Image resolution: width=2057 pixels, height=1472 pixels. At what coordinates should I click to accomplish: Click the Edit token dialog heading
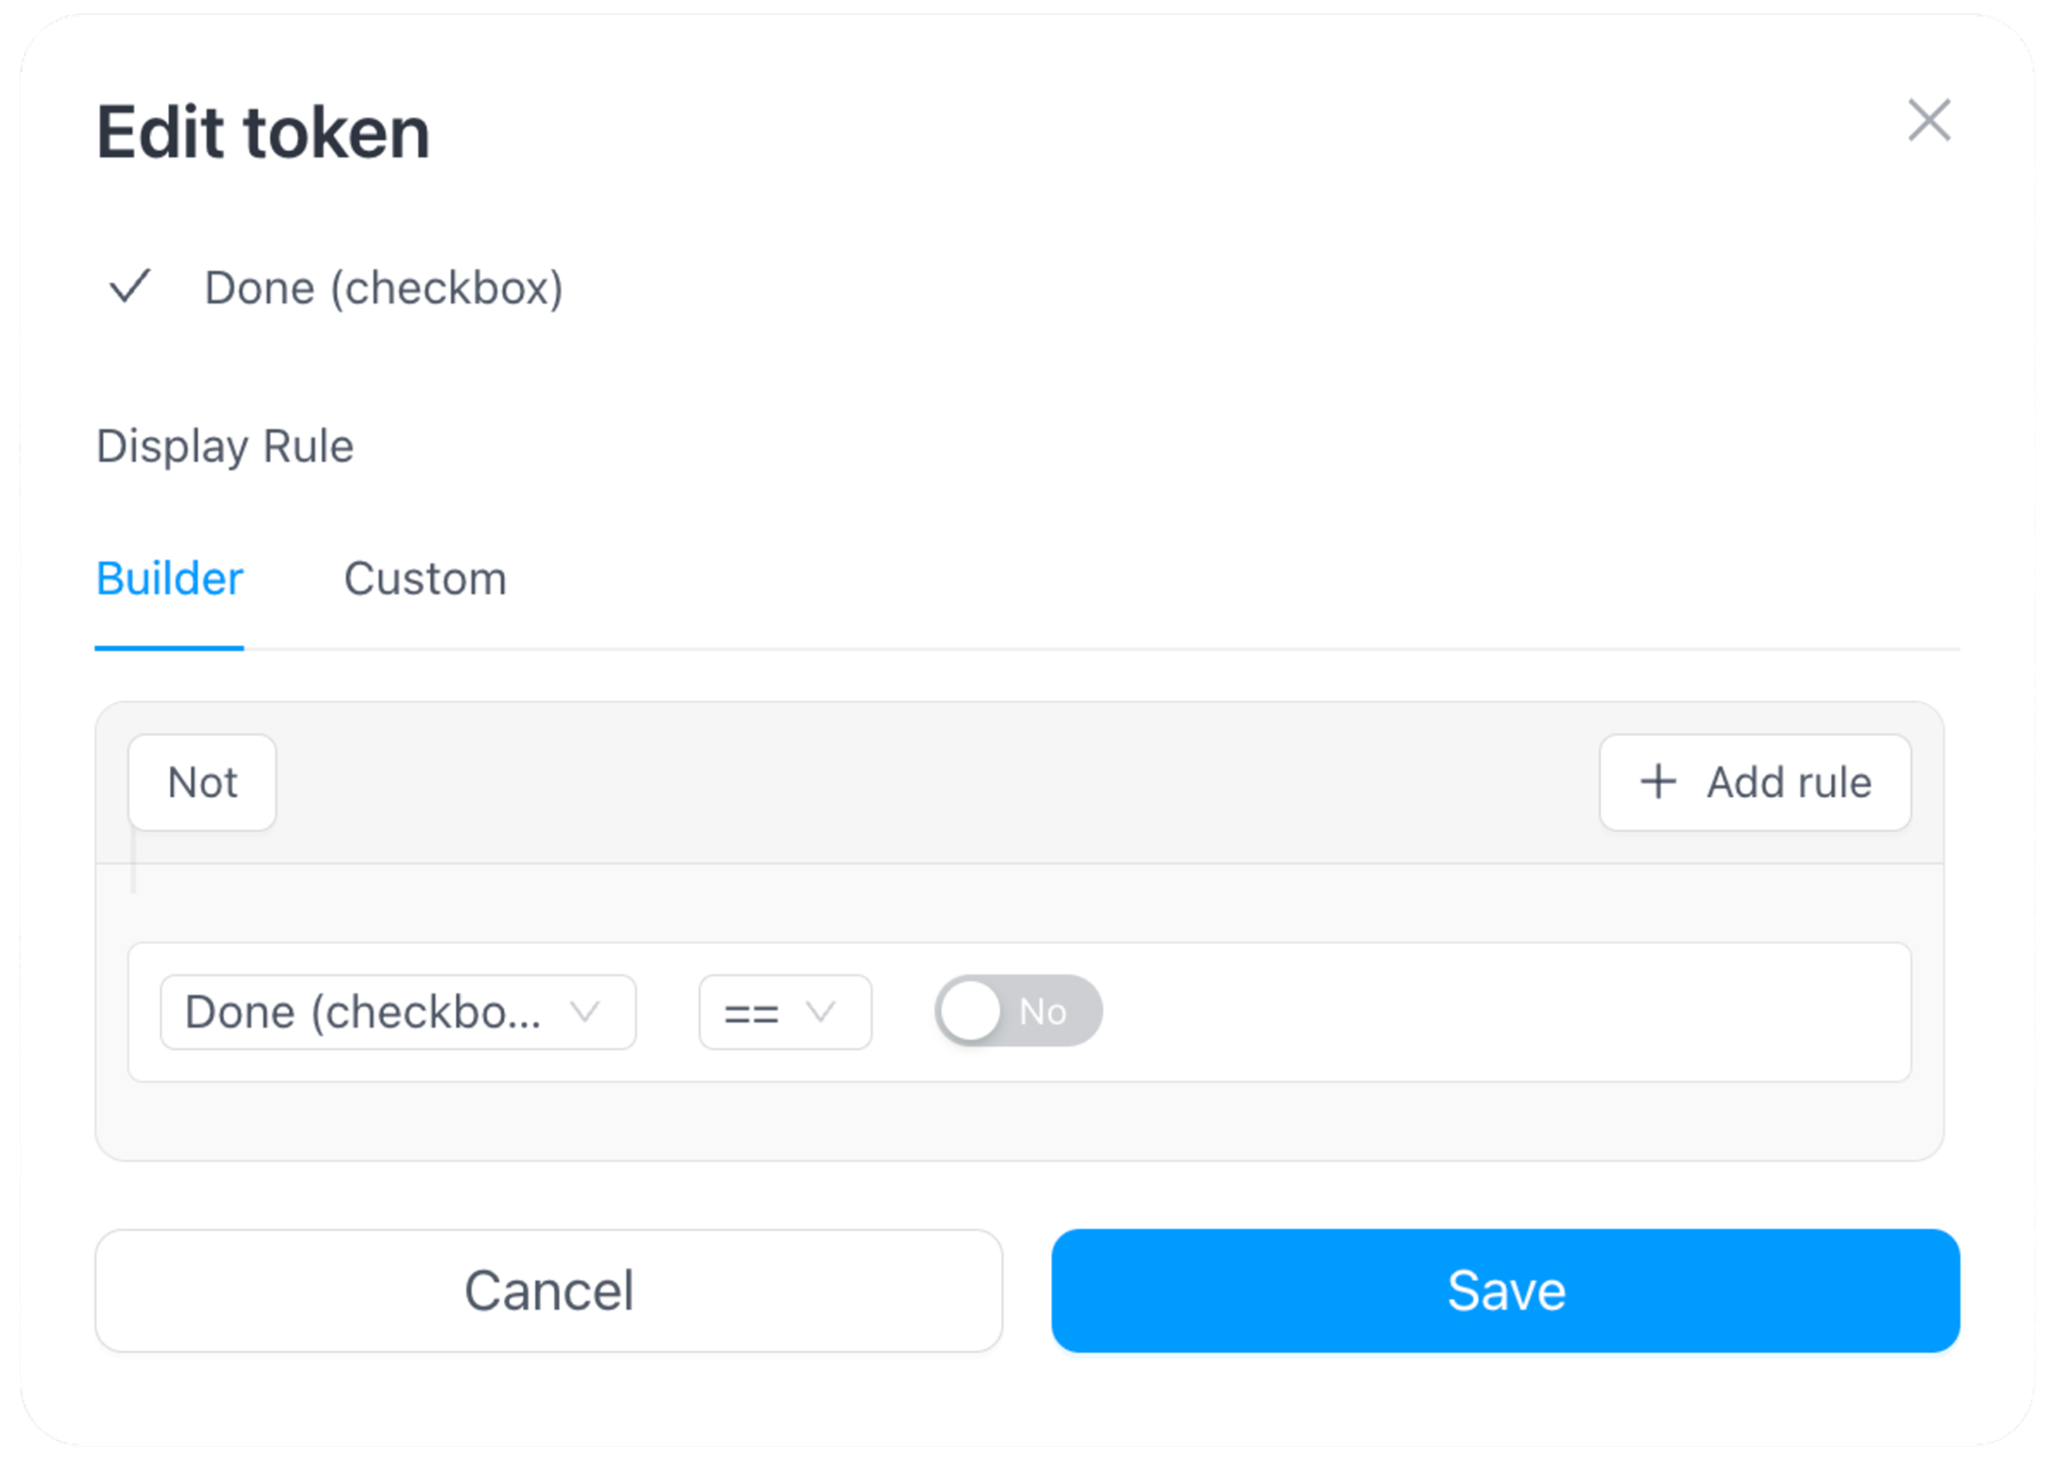pyautogui.click(x=263, y=133)
